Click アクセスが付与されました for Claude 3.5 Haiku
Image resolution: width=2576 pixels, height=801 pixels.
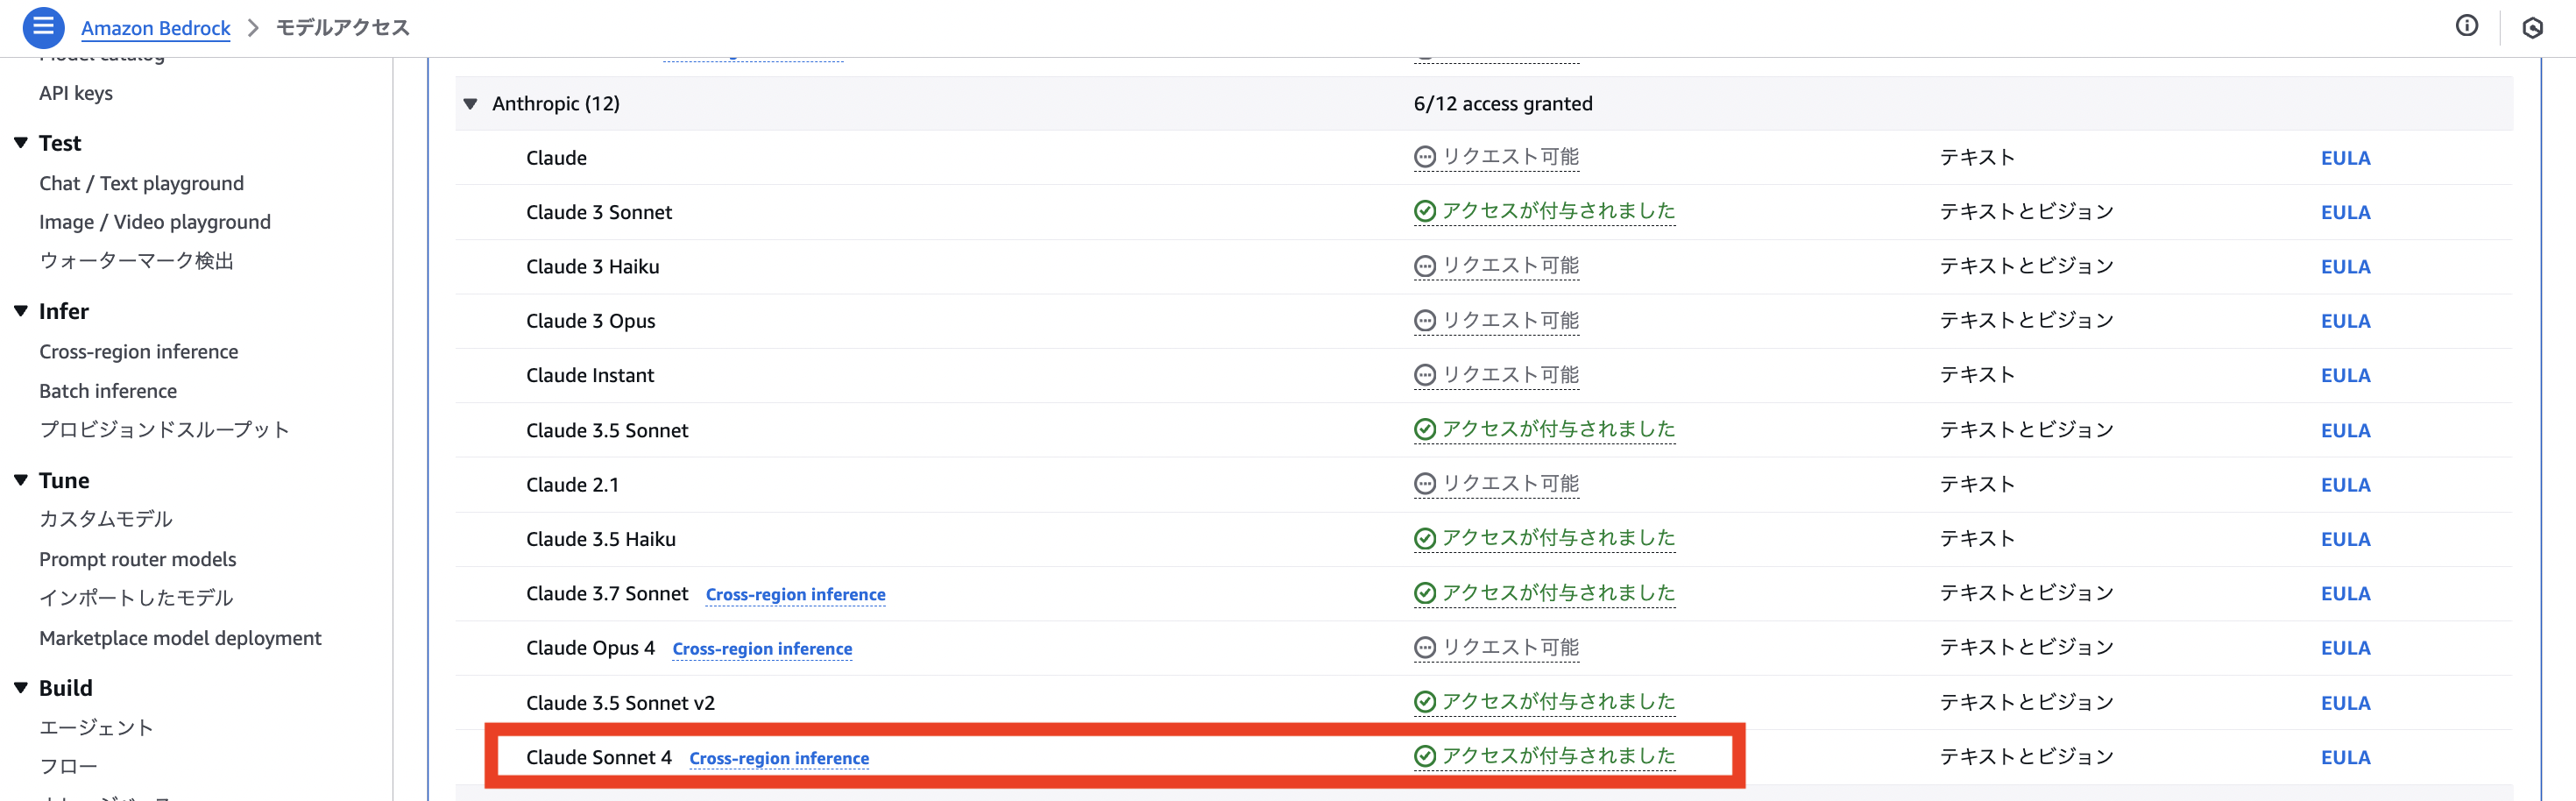click(x=1558, y=538)
